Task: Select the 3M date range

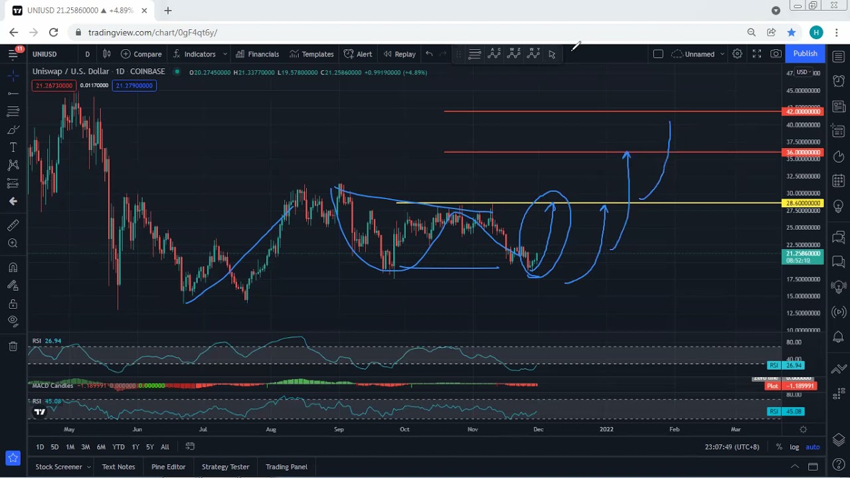Action: coord(85,447)
